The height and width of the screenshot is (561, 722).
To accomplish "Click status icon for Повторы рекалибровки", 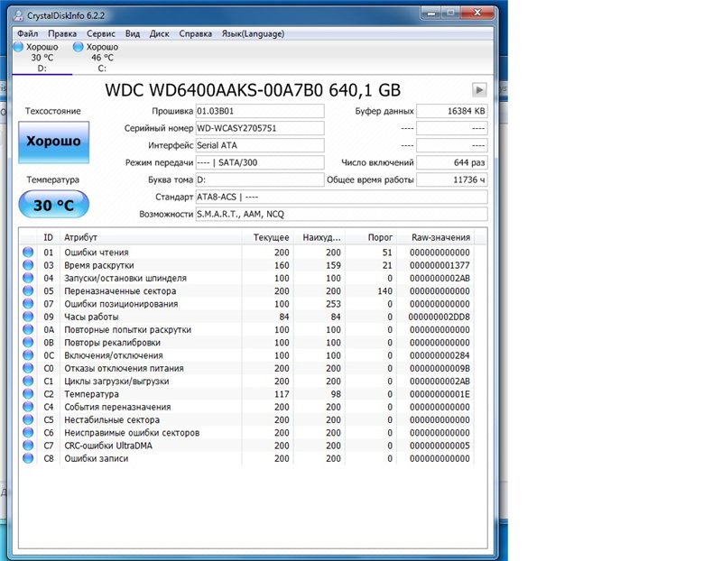I will 28,342.
